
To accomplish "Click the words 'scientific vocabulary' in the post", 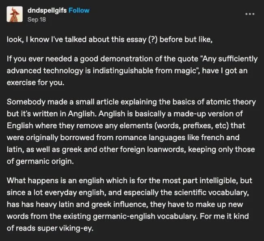I will (x=211, y=193).
